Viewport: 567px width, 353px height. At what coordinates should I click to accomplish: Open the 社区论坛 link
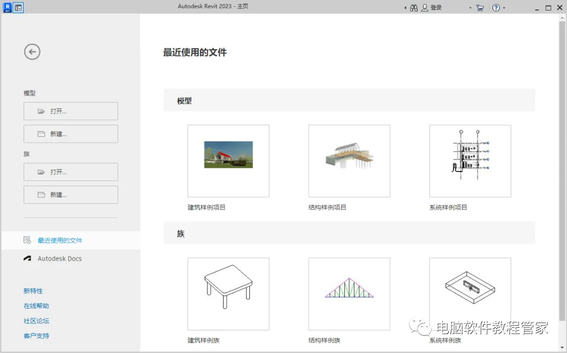point(36,321)
